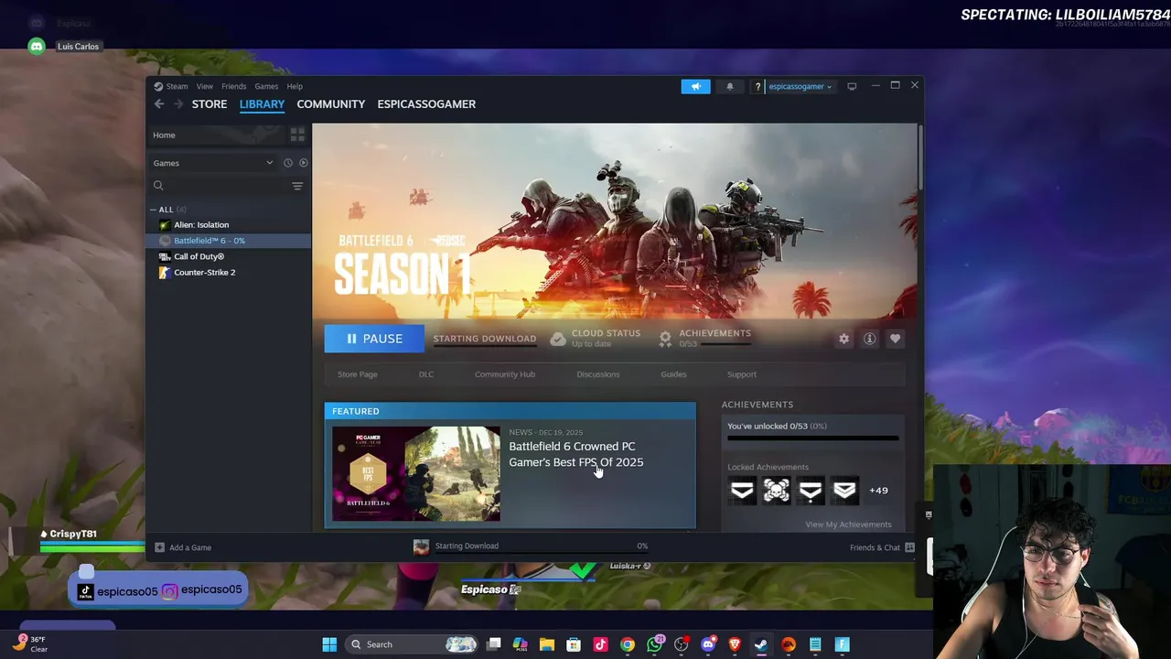Add Battlefield 6 to favorites heart
1171x659 pixels.
(895, 339)
